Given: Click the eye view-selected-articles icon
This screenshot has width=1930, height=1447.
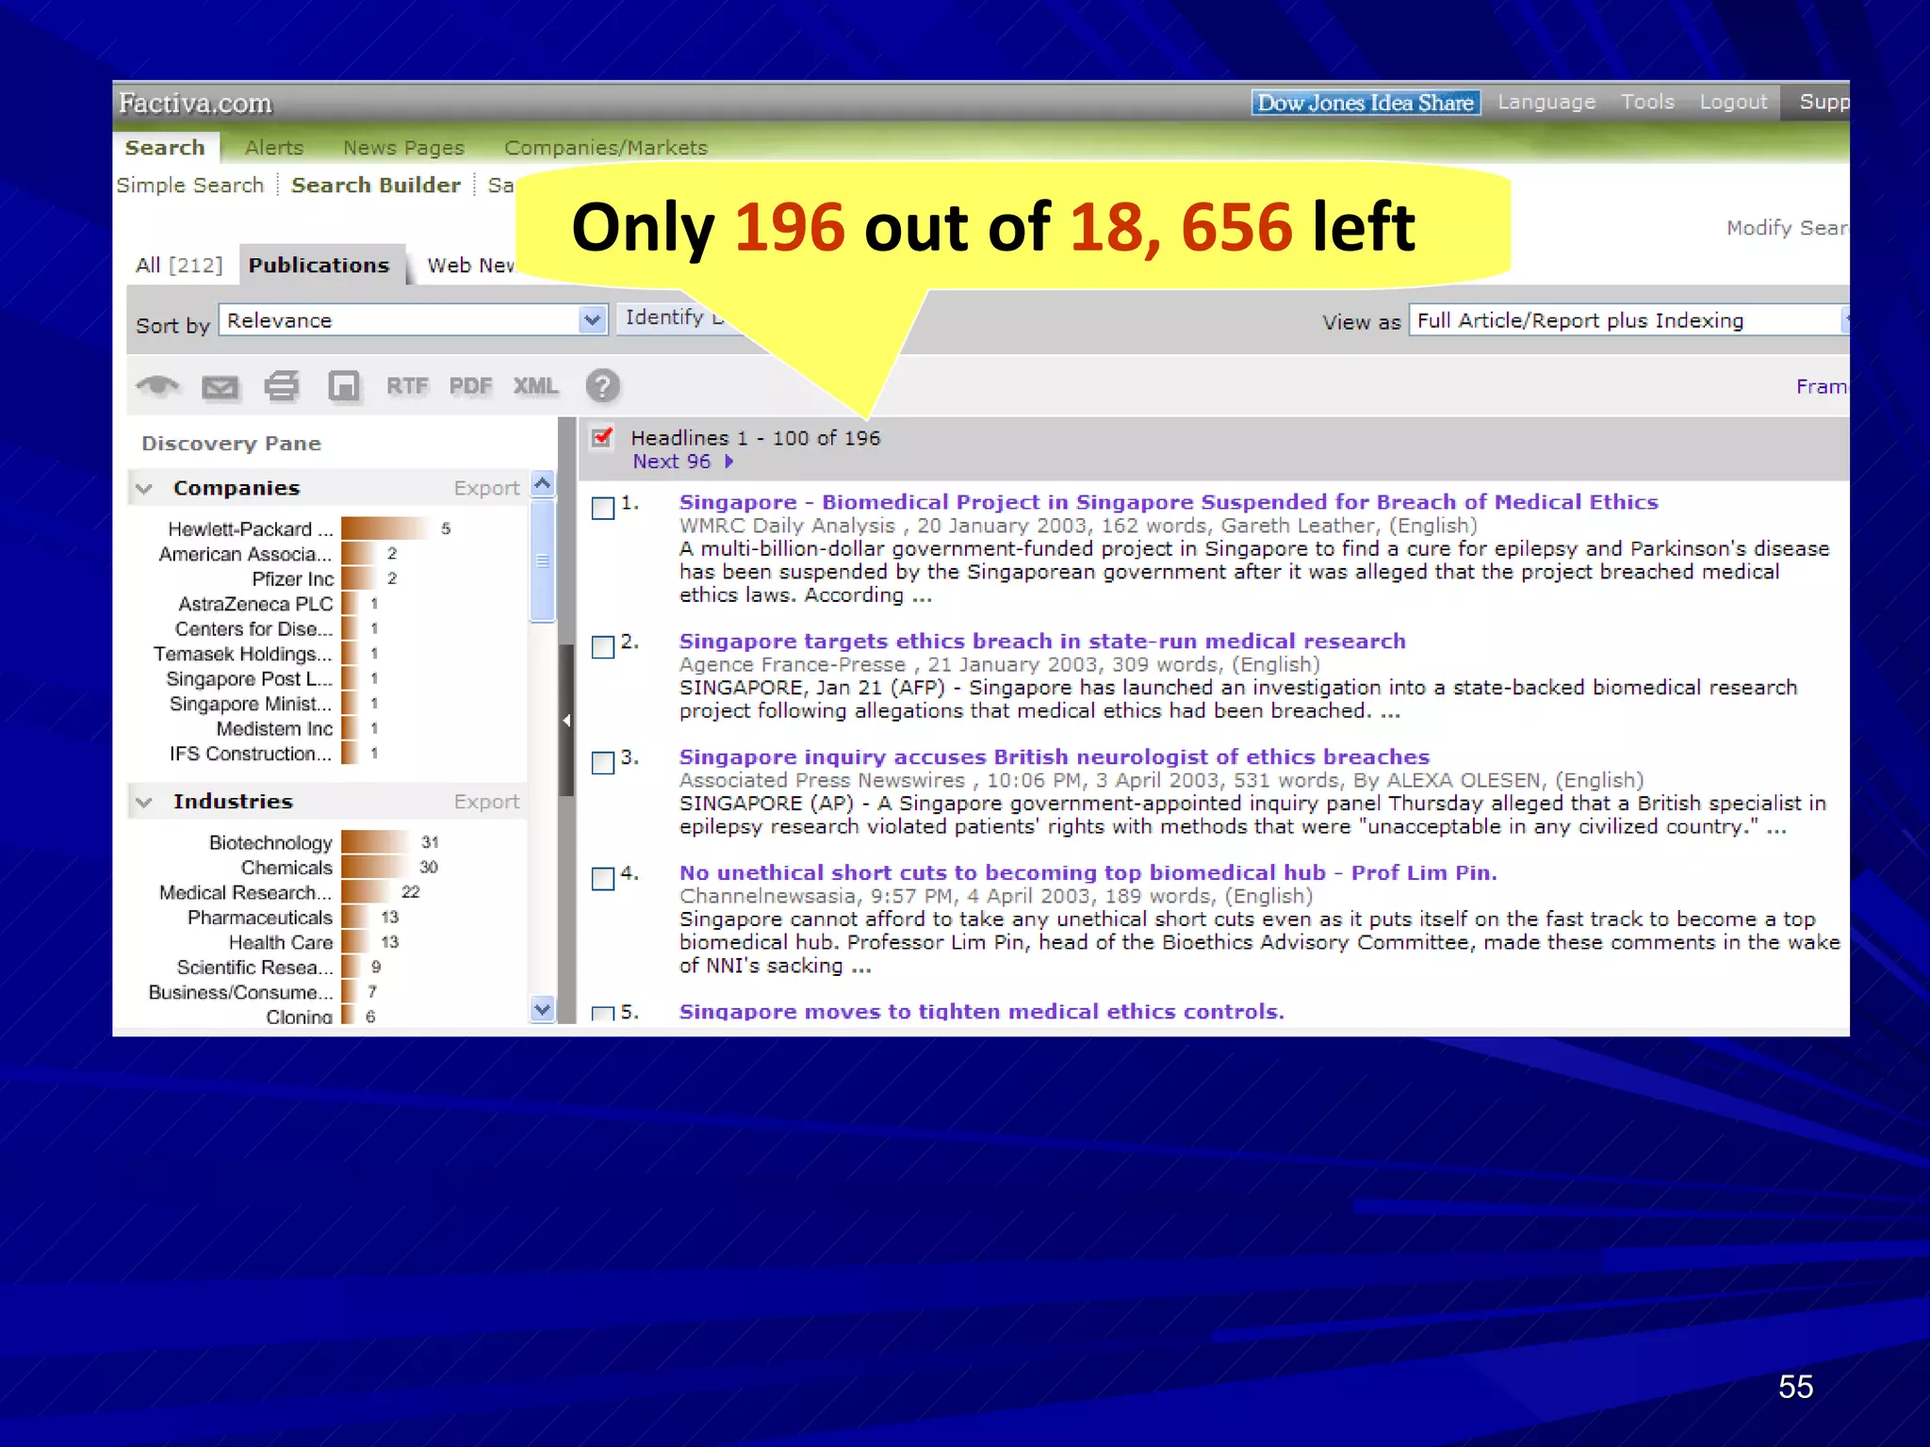Looking at the screenshot, I should coord(157,386).
